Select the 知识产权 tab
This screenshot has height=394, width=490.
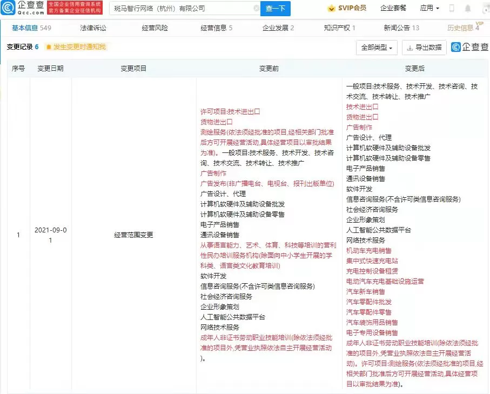point(339,28)
